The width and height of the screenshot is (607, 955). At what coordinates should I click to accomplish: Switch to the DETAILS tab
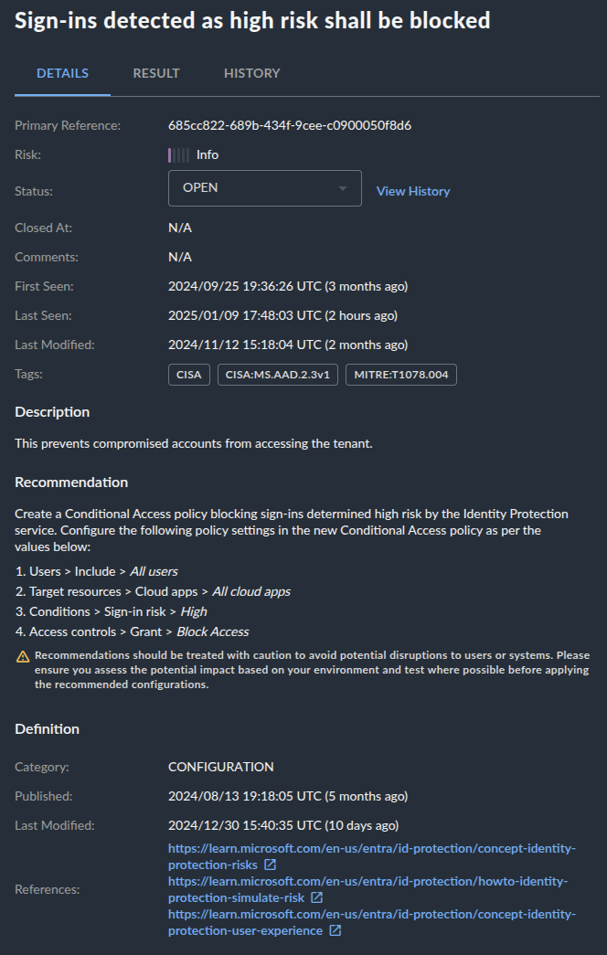(62, 73)
